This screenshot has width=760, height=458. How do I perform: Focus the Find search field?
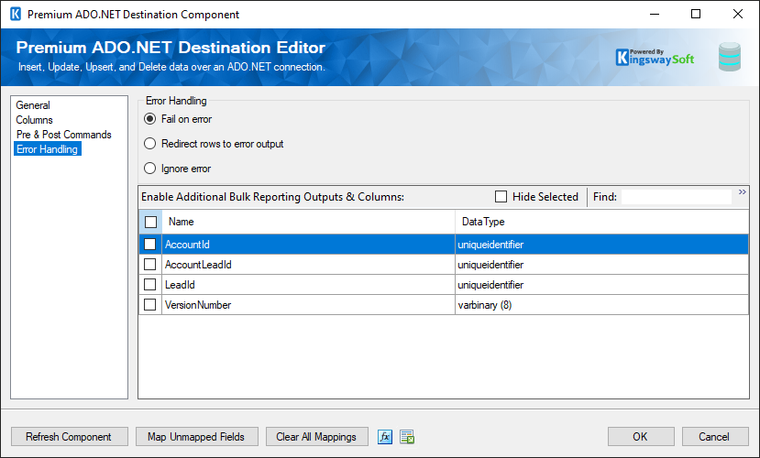tap(677, 197)
